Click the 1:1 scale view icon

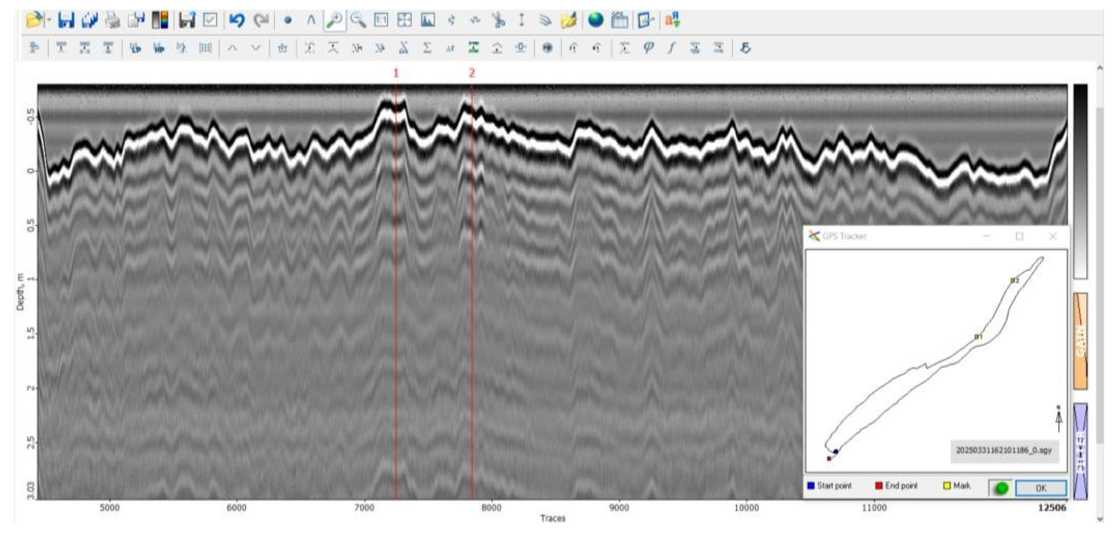tap(381, 20)
